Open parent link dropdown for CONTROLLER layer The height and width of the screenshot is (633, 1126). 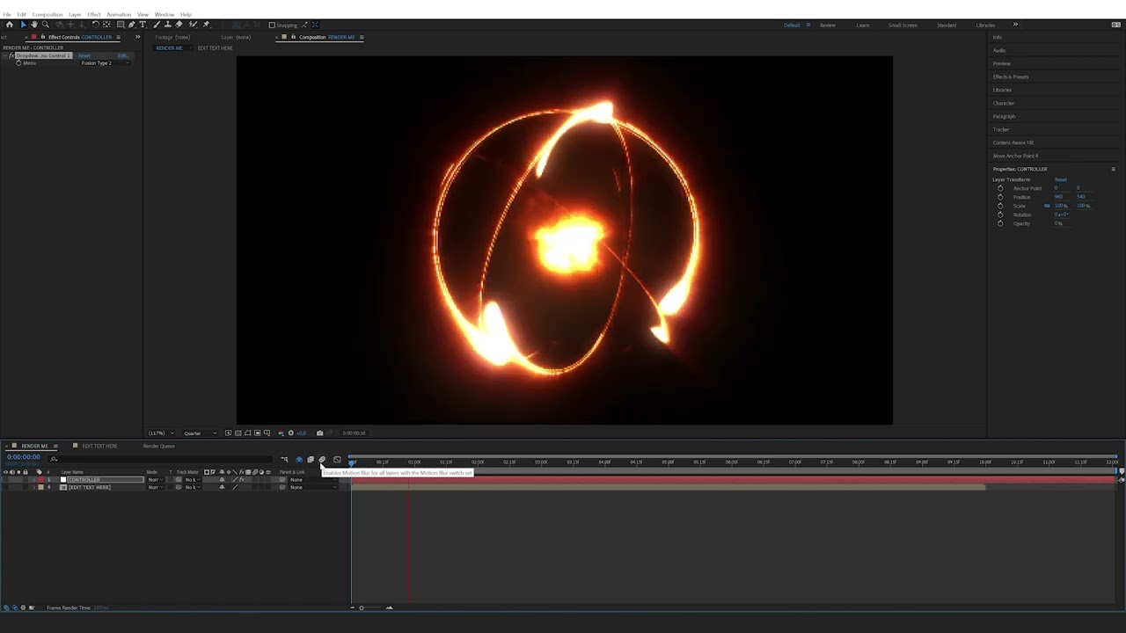click(x=313, y=480)
